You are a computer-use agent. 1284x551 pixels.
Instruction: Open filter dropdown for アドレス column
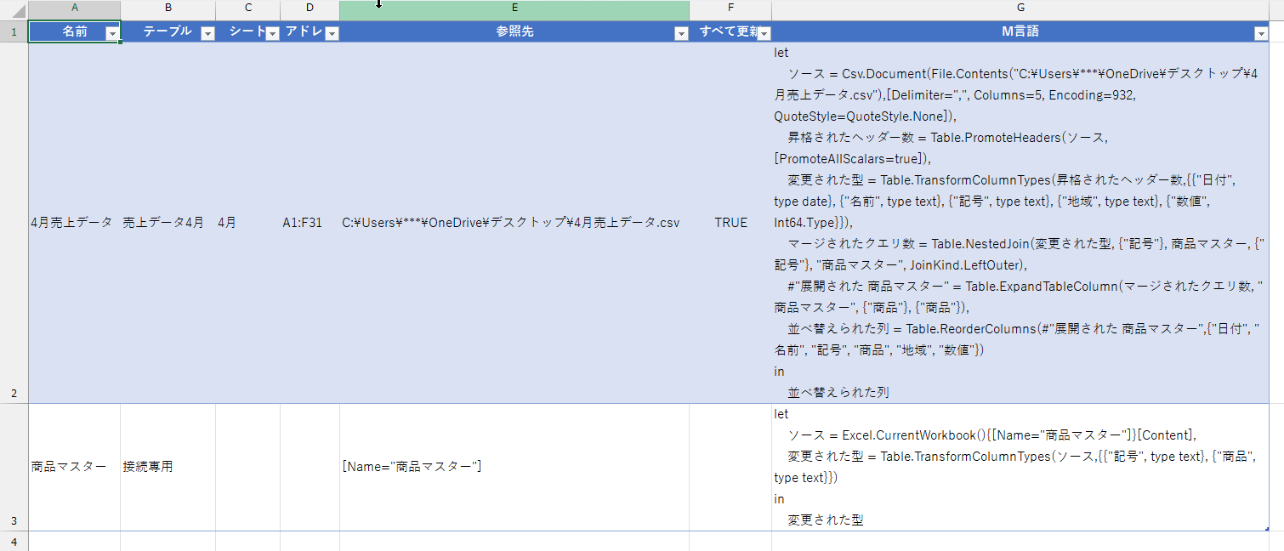click(x=332, y=33)
